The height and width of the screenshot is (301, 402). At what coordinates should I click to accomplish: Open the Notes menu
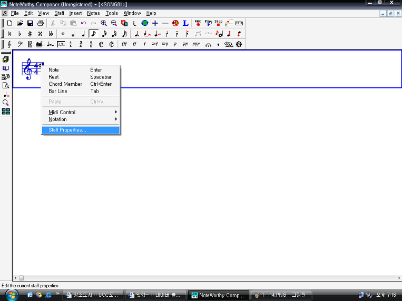click(93, 13)
